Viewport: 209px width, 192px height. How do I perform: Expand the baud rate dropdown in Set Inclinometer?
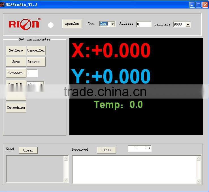(x=42, y=84)
